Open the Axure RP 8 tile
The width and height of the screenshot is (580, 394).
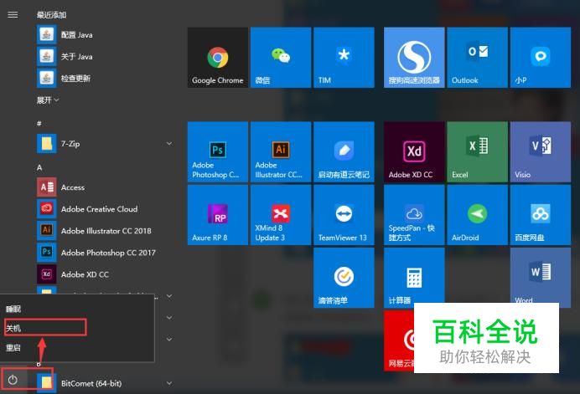pos(218,215)
